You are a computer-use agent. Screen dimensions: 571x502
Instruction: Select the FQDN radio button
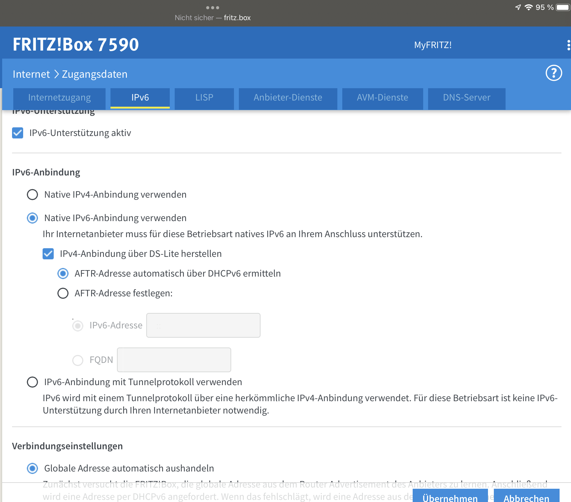pyautogui.click(x=78, y=360)
